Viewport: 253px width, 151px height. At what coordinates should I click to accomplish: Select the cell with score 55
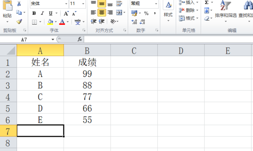(87, 119)
